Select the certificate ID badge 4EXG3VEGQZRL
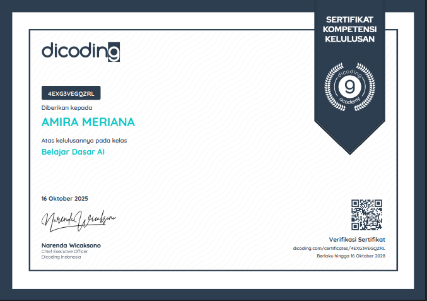427x301 pixels. (71, 93)
